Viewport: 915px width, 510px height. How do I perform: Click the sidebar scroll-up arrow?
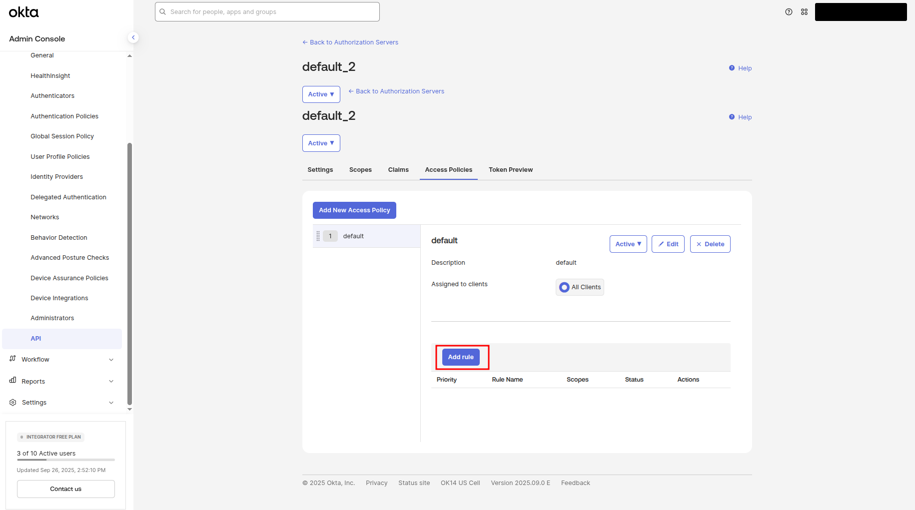(x=129, y=56)
